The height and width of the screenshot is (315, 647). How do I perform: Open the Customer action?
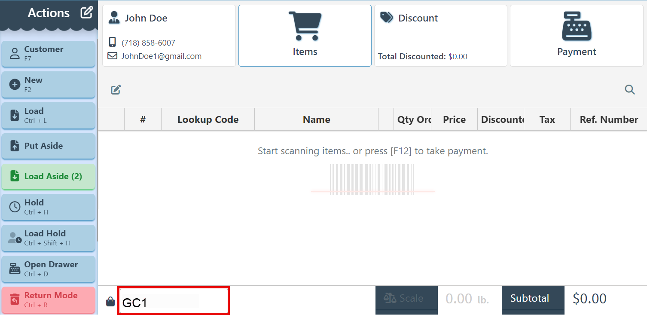click(x=48, y=54)
